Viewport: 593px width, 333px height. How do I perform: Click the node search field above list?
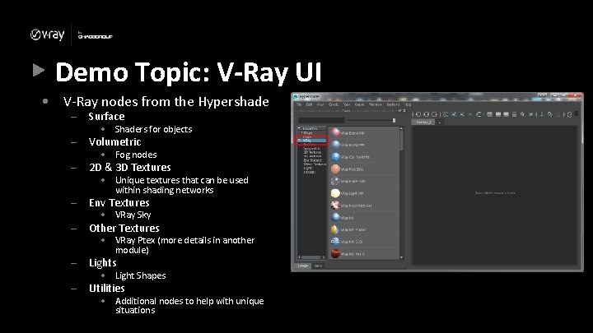pos(321,120)
